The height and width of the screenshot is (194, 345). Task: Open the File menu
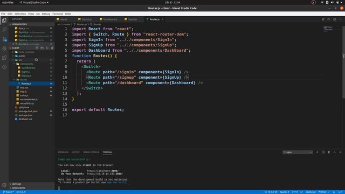[3, 13]
